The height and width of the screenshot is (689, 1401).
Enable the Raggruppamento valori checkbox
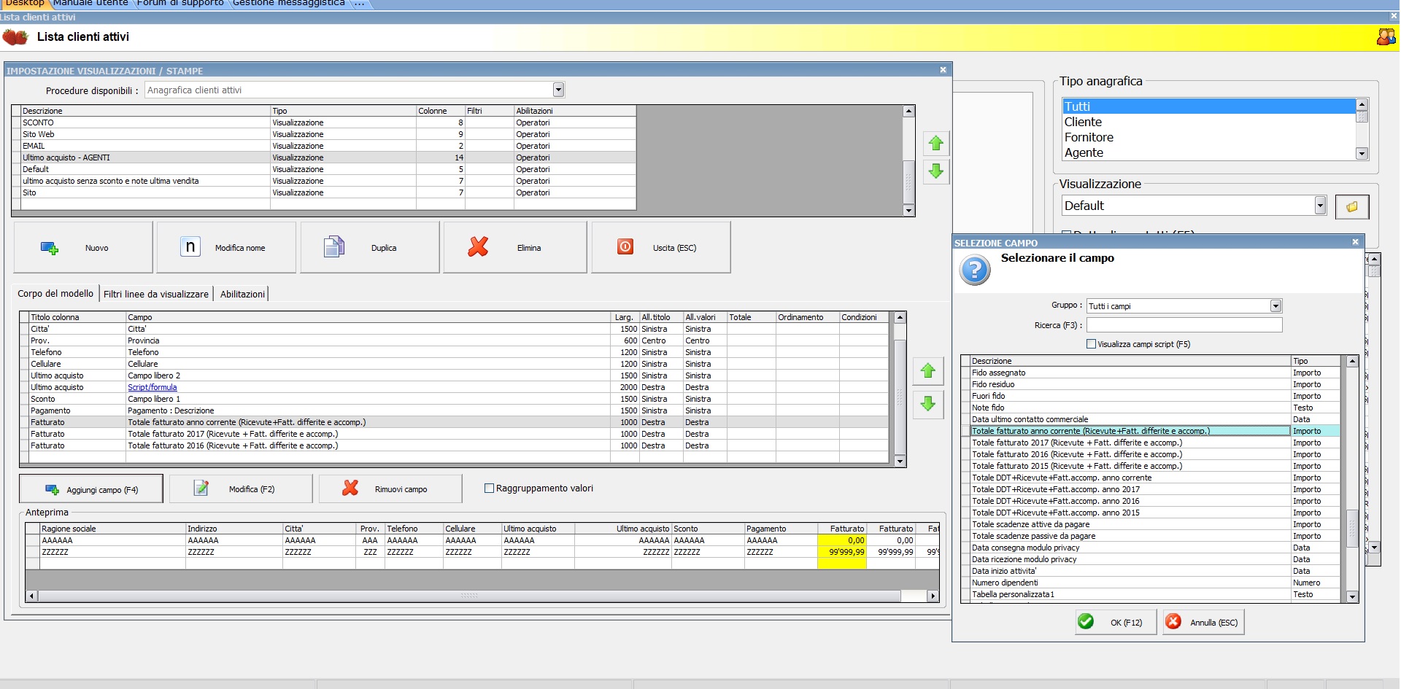click(490, 488)
